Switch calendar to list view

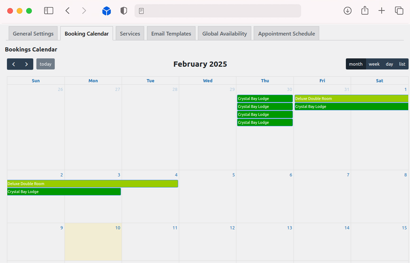[x=402, y=64]
